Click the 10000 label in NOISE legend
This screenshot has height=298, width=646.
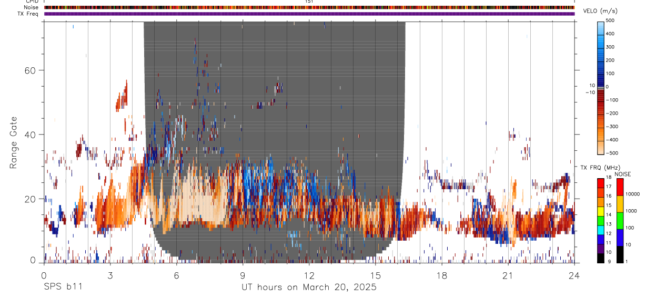(633, 194)
